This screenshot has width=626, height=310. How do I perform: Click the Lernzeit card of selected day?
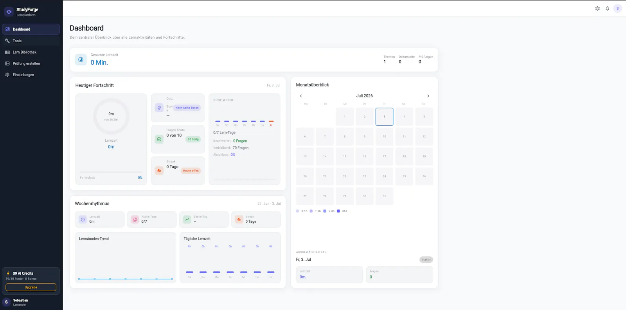(x=329, y=275)
